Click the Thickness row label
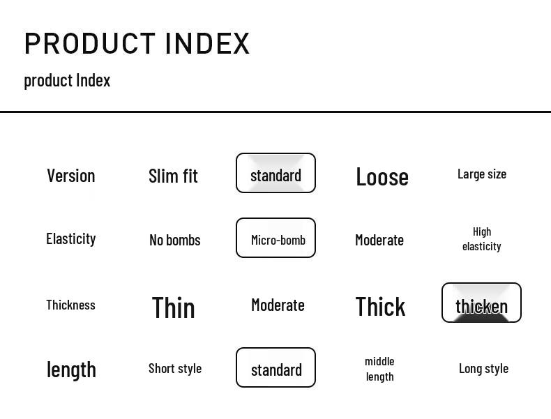551x419 pixels. click(70, 305)
